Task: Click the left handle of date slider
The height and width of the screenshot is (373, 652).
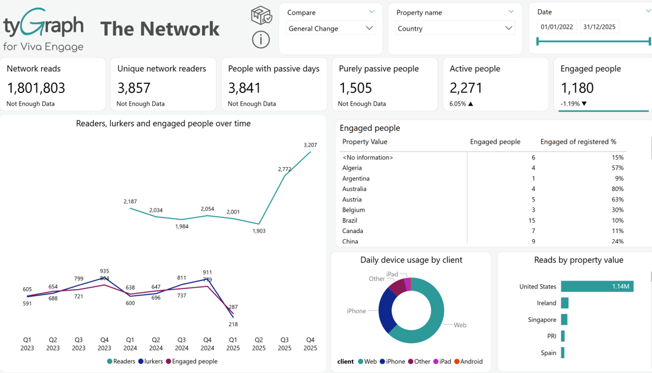Action: click(x=538, y=41)
